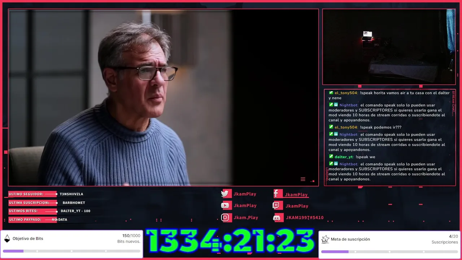Click the Bits gem icon

(x=7, y=238)
